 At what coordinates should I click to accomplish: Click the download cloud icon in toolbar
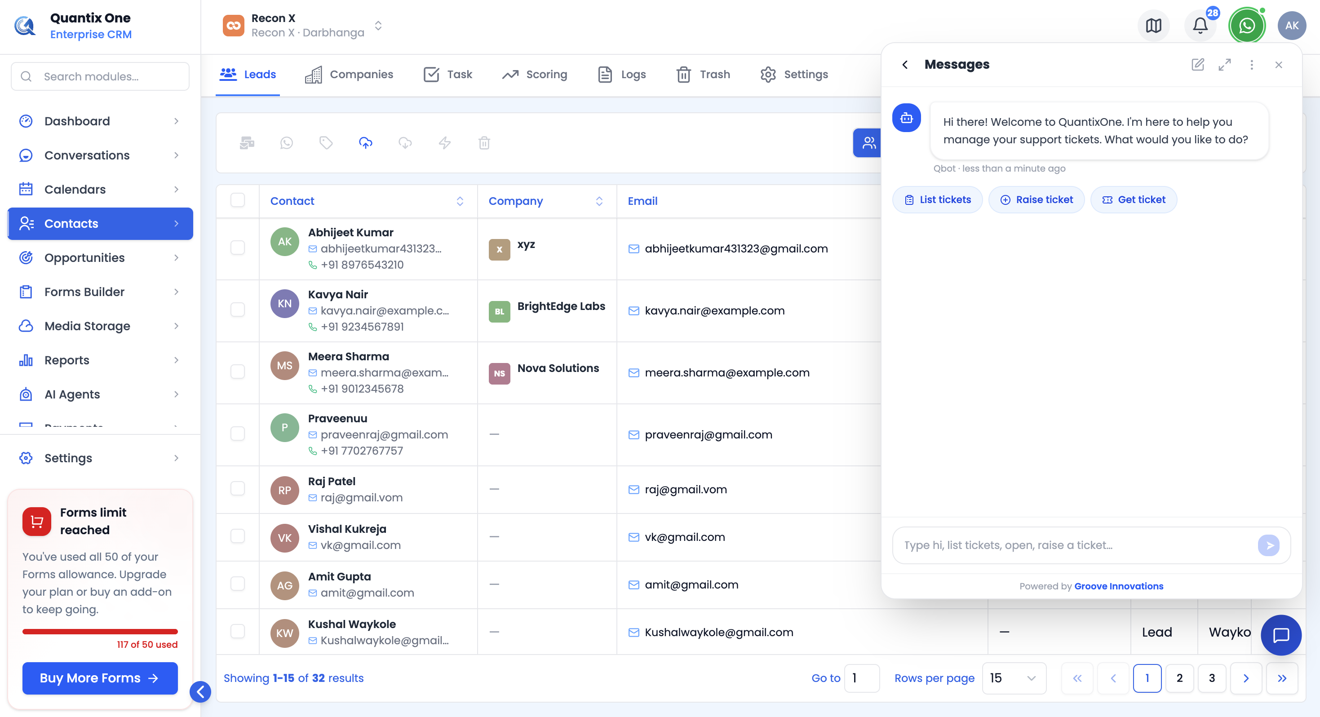pos(405,143)
